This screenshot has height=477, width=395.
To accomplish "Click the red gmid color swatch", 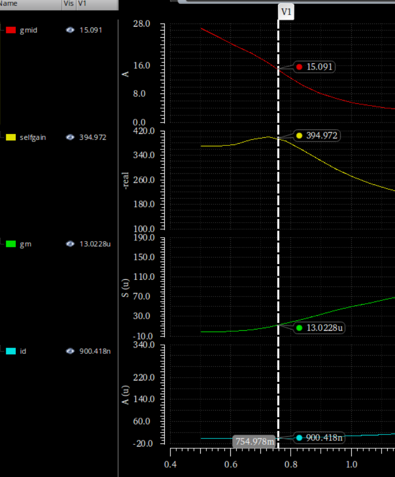I will click(11, 30).
